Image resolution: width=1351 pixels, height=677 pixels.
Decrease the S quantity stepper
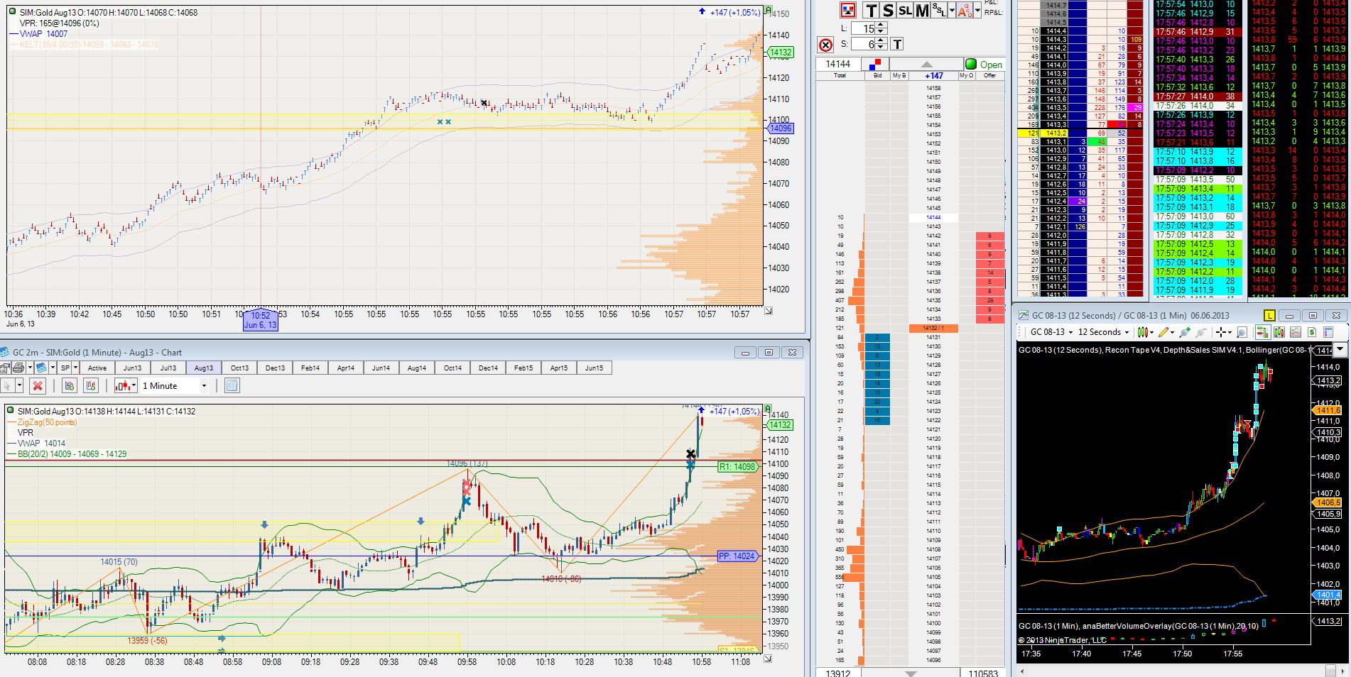pyautogui.click(x=881, y=47)
